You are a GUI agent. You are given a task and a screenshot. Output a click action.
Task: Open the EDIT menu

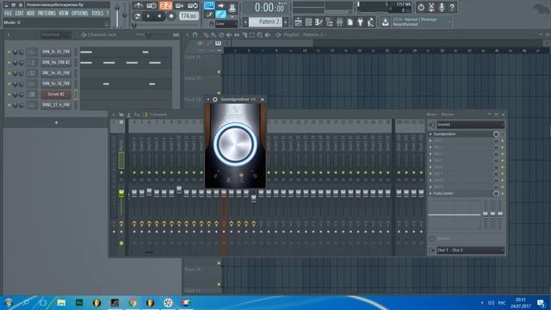[x=19, y=14]
